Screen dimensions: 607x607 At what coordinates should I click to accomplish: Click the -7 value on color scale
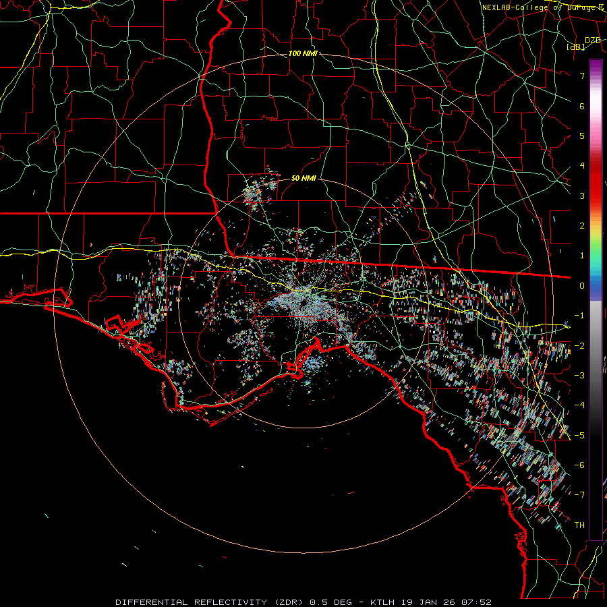tap(579, 495)
